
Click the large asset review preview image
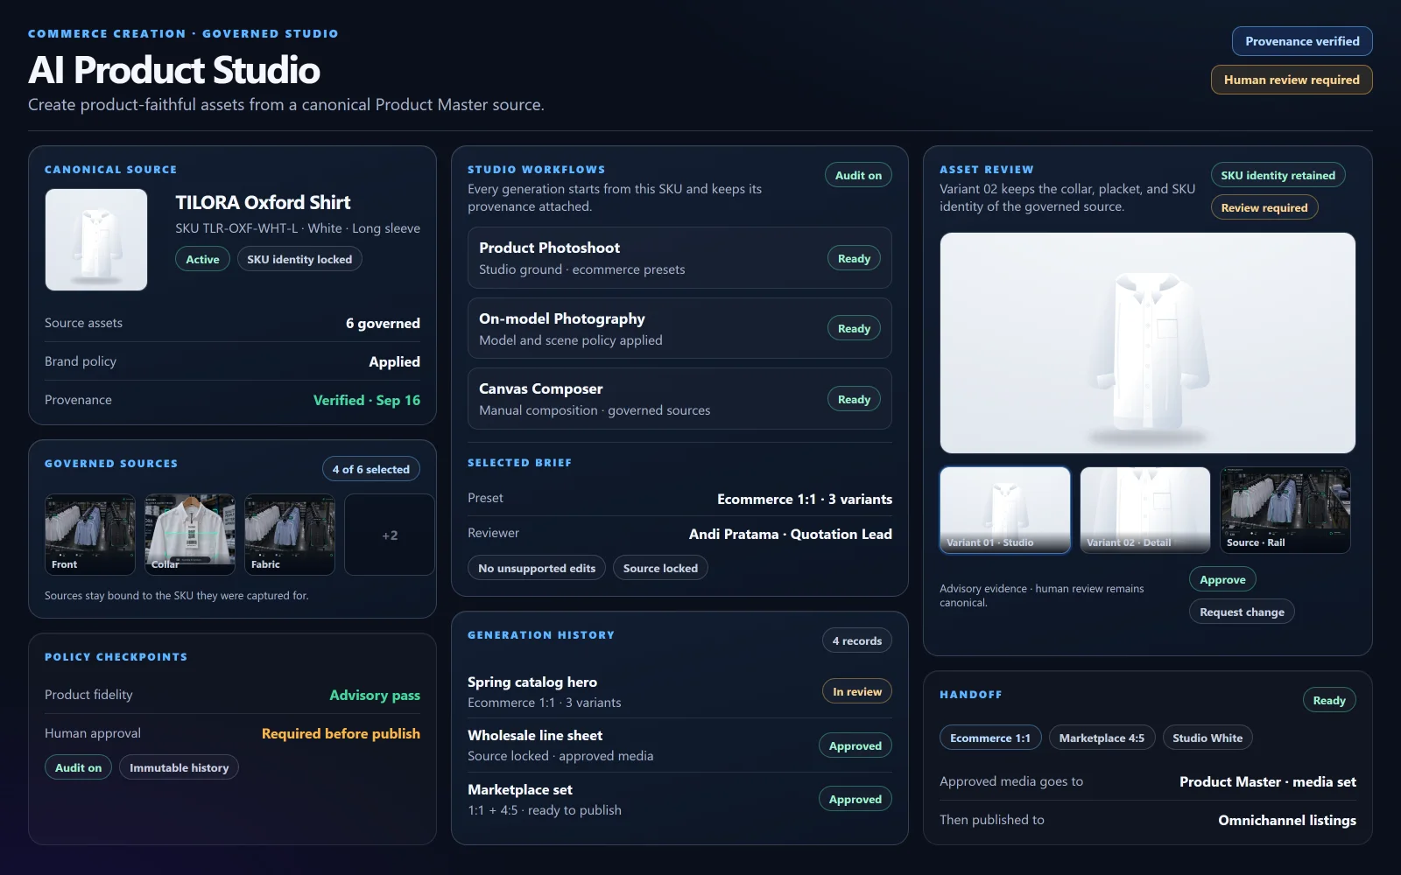tap(1148, 343)
